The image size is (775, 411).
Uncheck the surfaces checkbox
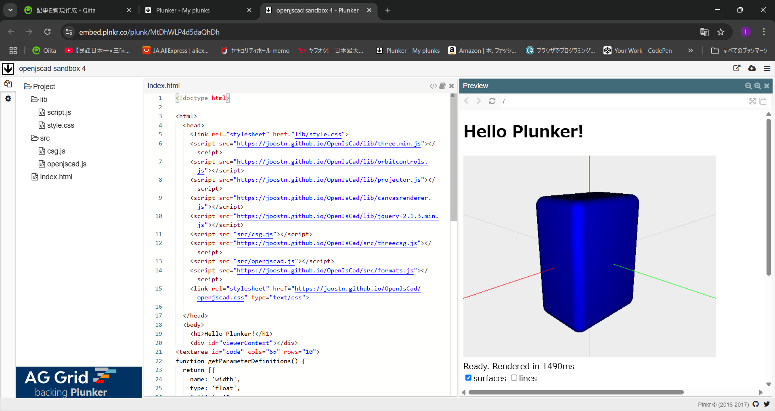coord(468,378)
